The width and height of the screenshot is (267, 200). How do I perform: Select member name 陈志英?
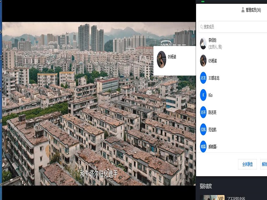212,112
